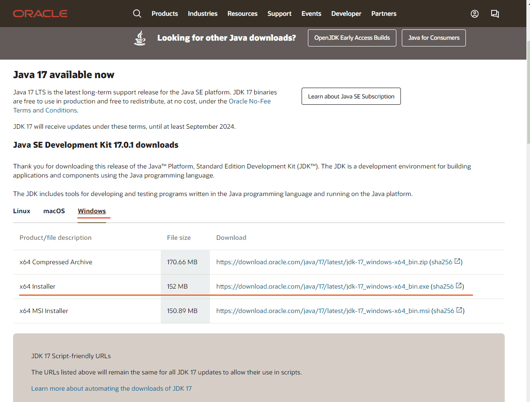
Task: Open sha256 link for msi installer
Action: pos(444,311)
